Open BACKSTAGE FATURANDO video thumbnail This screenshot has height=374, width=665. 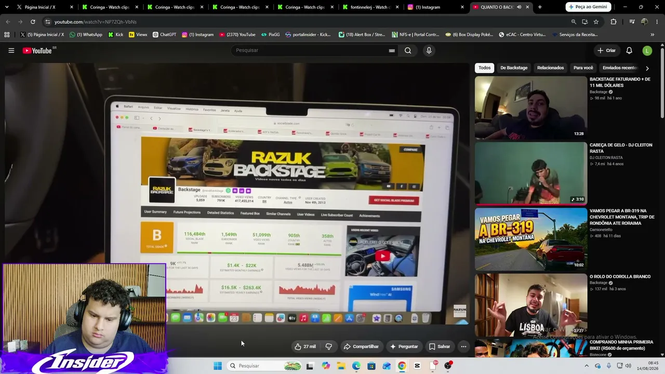531,108
